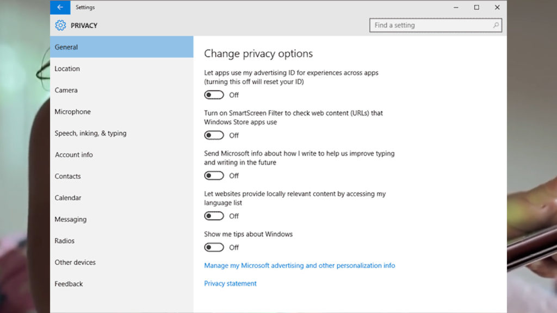Open the Calendar privacy settings

[121, 198]
